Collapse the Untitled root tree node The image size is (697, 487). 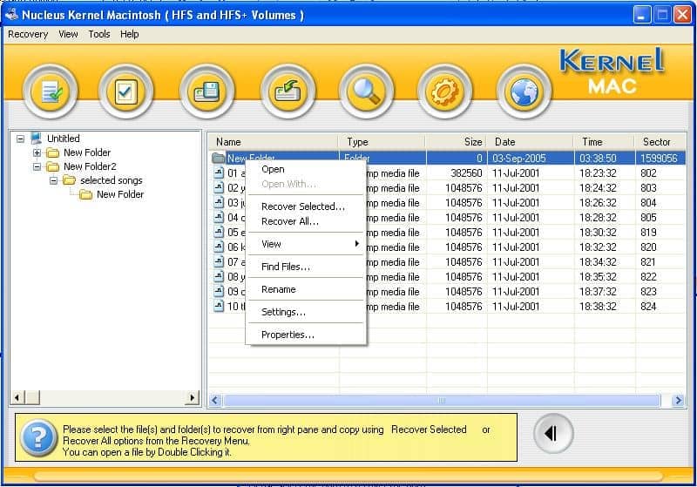[x=20, y=139]
